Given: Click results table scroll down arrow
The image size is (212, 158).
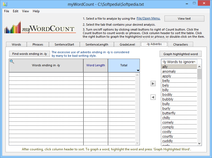Looking at the screenshot, I should [x=137, y=143].
